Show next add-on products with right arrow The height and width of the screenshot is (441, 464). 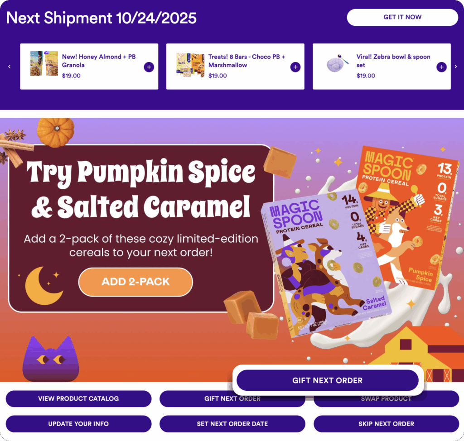456,67
